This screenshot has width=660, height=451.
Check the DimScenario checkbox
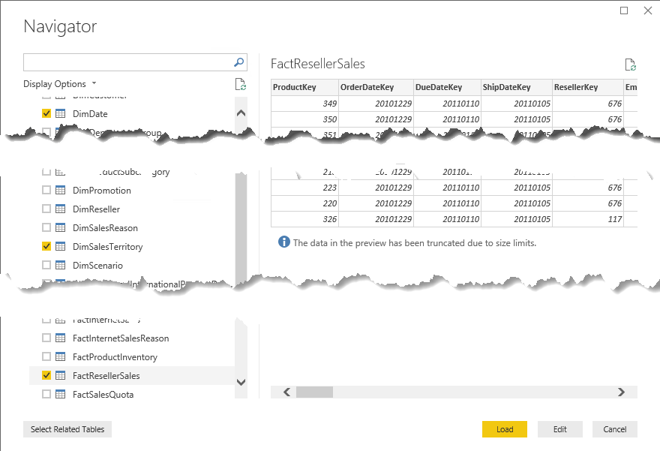[x=46, y=266]
